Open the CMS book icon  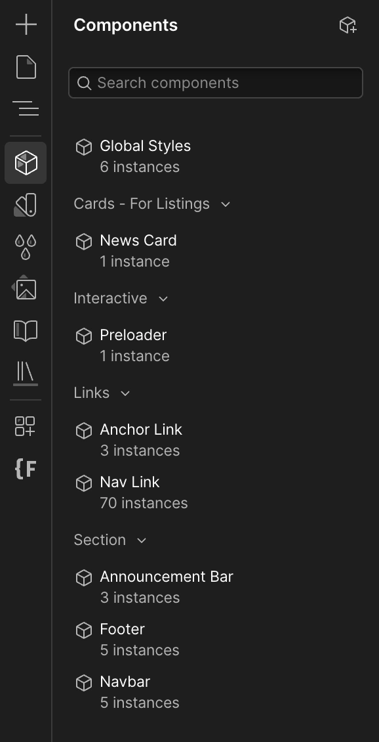pos(26,330)
